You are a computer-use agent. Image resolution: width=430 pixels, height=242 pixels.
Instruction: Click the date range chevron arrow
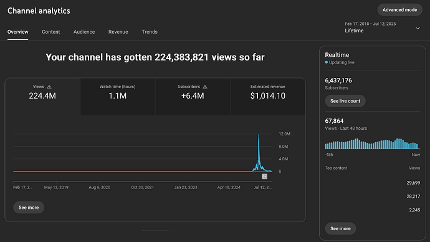[x=418, y=28]
